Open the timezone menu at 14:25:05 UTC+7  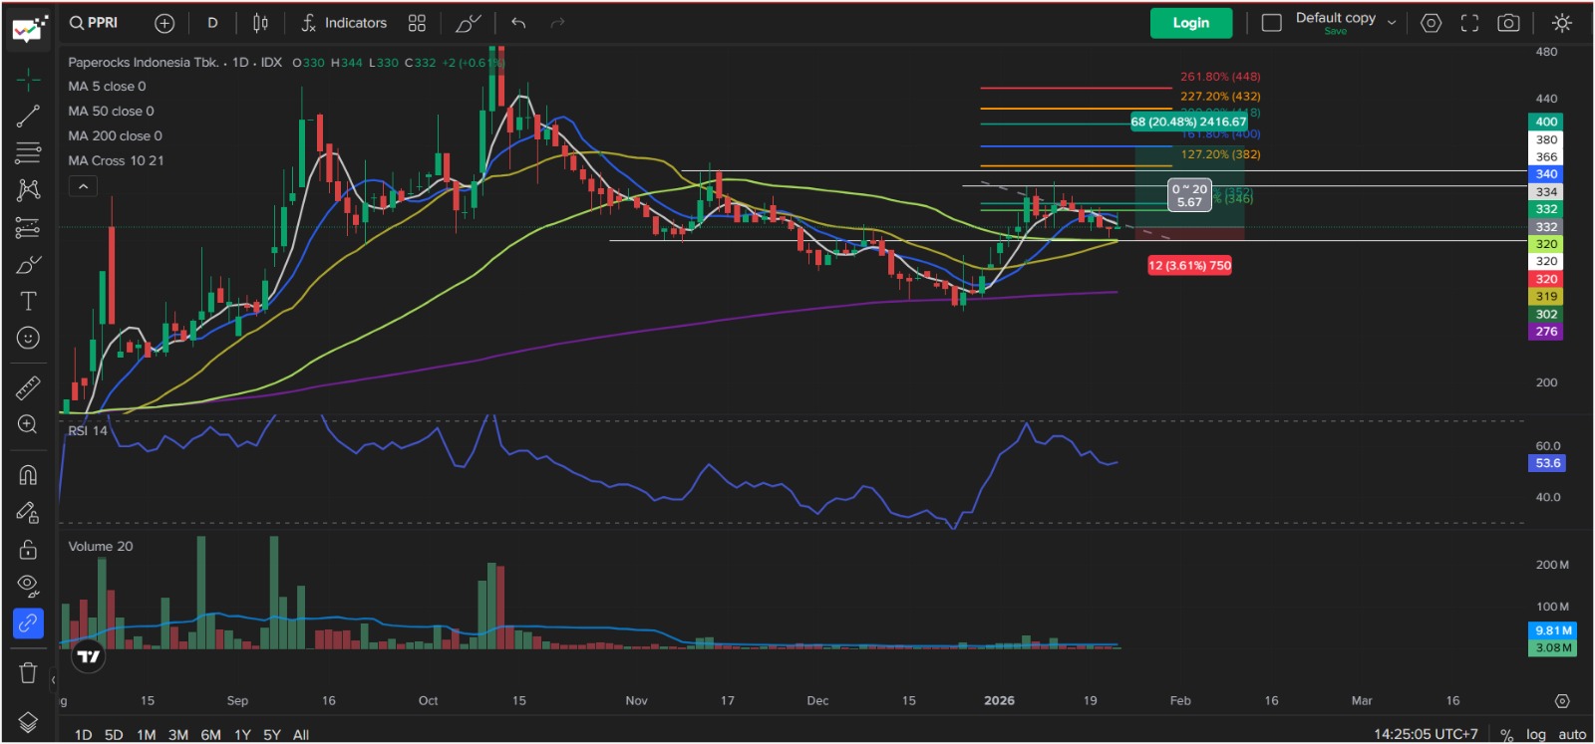click(x=1426, y=735)
